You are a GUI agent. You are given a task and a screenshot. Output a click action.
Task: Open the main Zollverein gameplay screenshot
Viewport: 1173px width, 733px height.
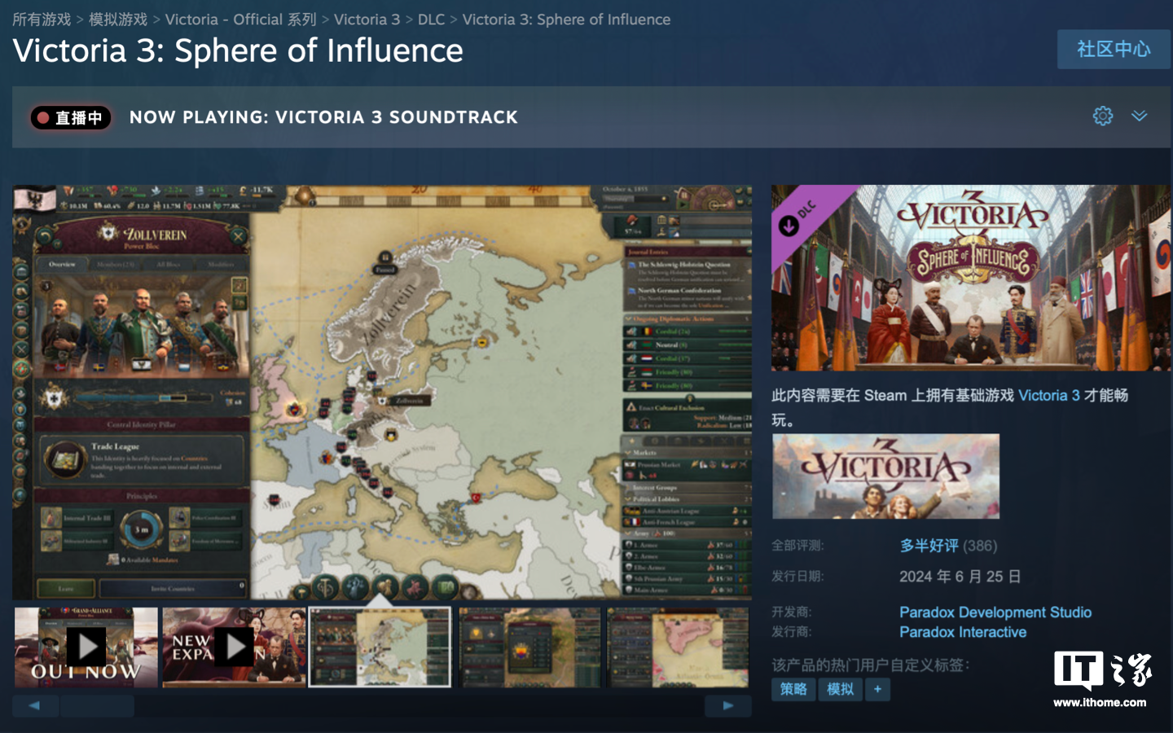click(x=382, y=393)
